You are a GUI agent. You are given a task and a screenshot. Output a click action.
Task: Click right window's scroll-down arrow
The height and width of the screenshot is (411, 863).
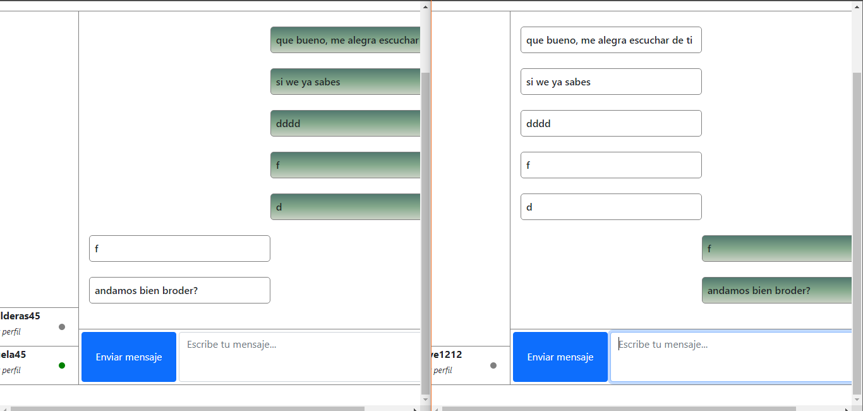(x=857, y=400)
